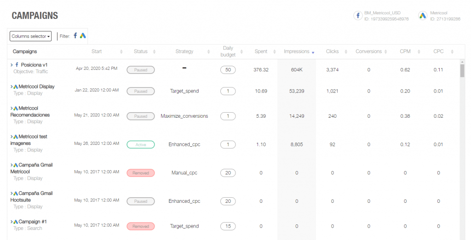Viewport: 471px width, 240px height.
Task: Expand the Metricool test imagenes row
Action: [x=11, y=137]
